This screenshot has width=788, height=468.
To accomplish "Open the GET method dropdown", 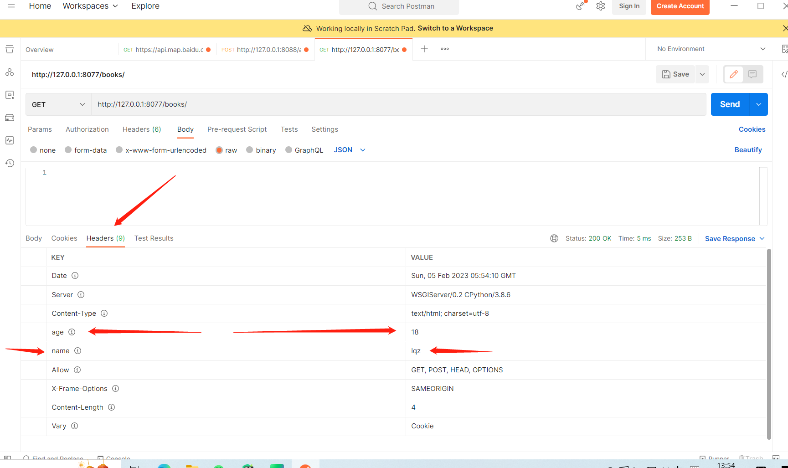I will tap(58, 104).
